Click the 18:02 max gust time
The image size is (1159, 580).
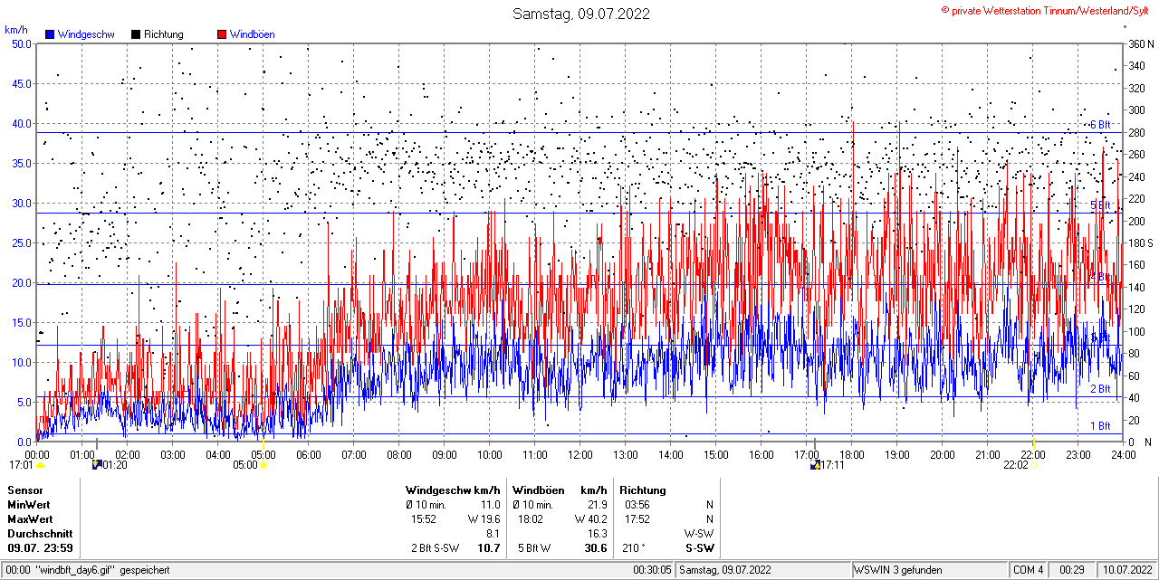point(531,519)
